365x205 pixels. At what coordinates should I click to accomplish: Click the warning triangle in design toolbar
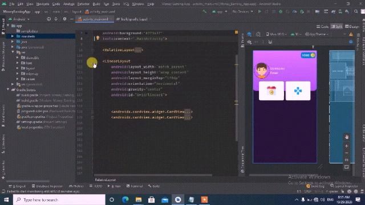tap(351, 34)
